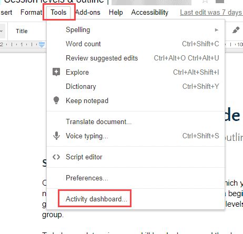Viewport: 243px width, 234px height.
Task: Click the Keep notepad lightbulb icon
Action: coord(56,100)
